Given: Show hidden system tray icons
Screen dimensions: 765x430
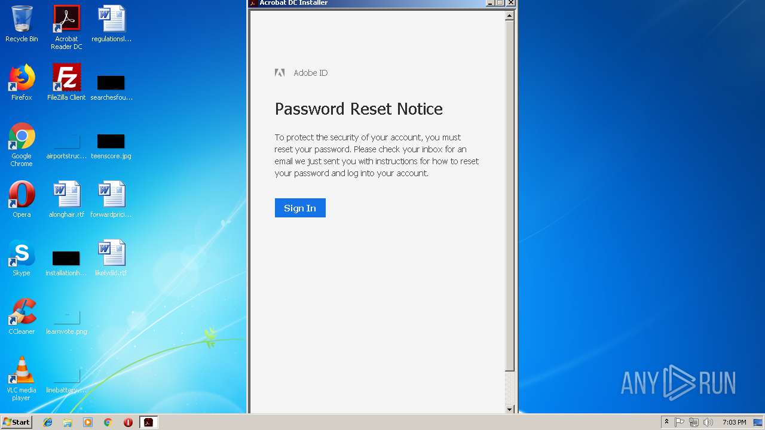Looking at the screenshot, I should [666, 422].
